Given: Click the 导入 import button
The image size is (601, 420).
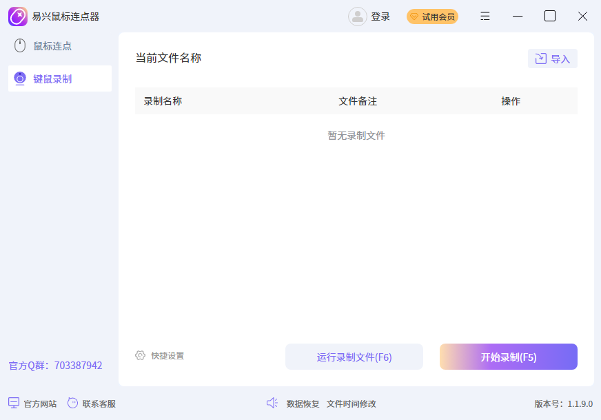Looking at the screenshot, I should (552, 59).
